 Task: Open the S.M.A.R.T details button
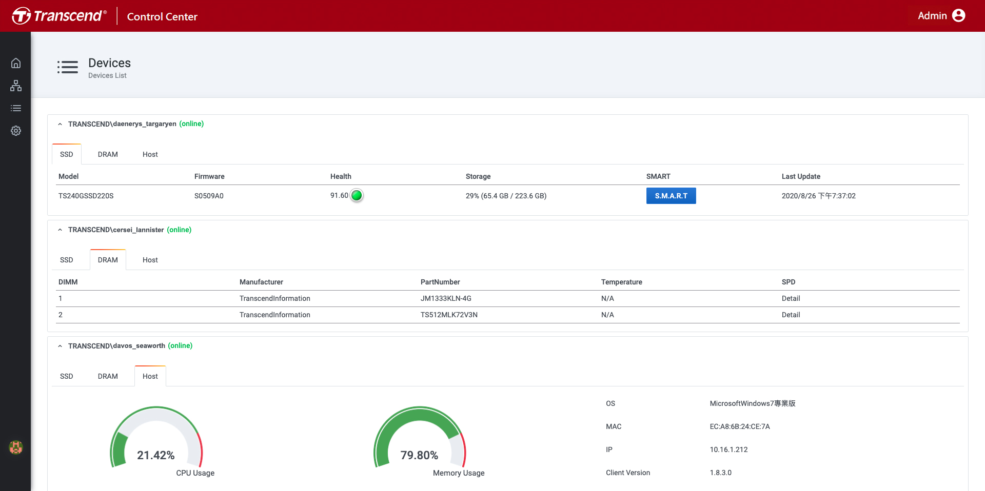click(671, 196)
